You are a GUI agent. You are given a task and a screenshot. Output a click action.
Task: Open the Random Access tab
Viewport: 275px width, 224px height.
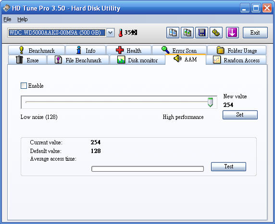tap(236, 60)
